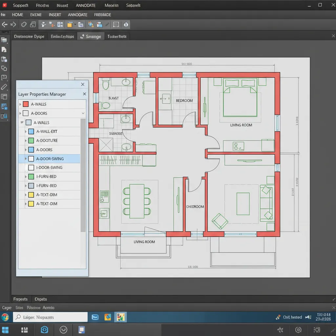Switch to the ANNOTATE ribbon tab
Screen dimensions: 336x336
coord(77,14)
